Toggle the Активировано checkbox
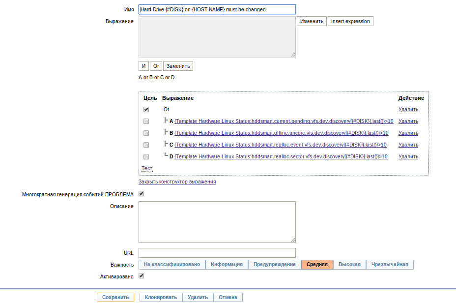This screenshot has height=303, width=456. [x=142, y=276]
